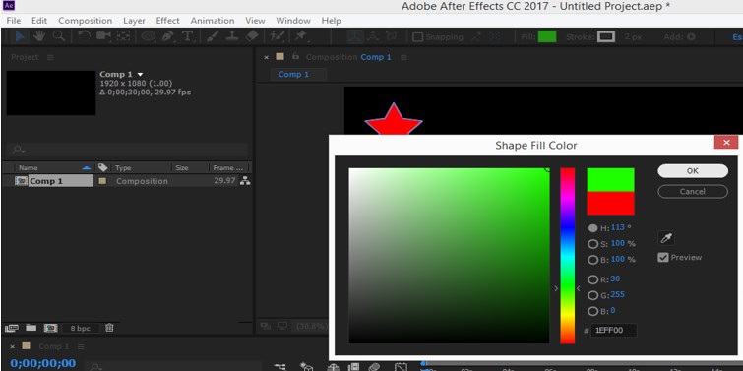Open composition flowchart icon beside Comp 1 row
Image resolution: width=743 pixels, height=371 pixels.
click(x=245, y=180)
